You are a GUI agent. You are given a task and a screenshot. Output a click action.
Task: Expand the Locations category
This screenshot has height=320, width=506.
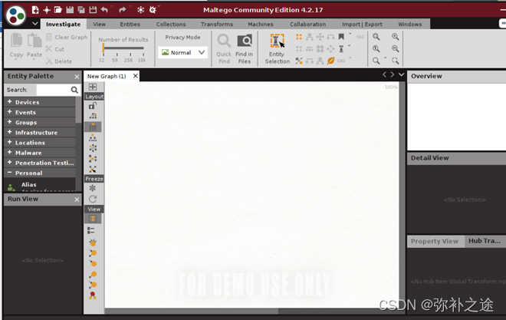pyautogui.click(x=41, y=143)
